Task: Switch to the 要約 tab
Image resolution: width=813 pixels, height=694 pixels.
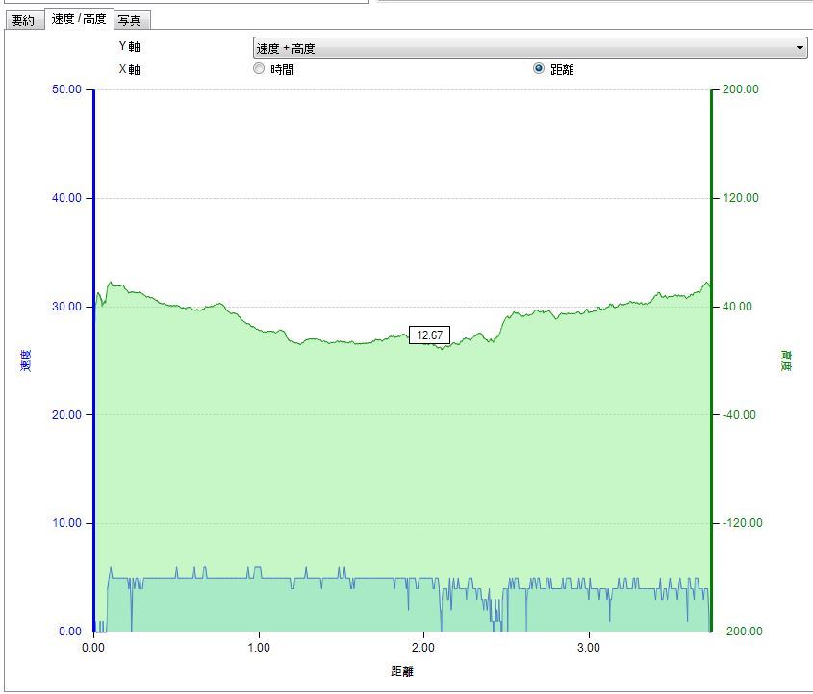Action: [x=23, y=20]
